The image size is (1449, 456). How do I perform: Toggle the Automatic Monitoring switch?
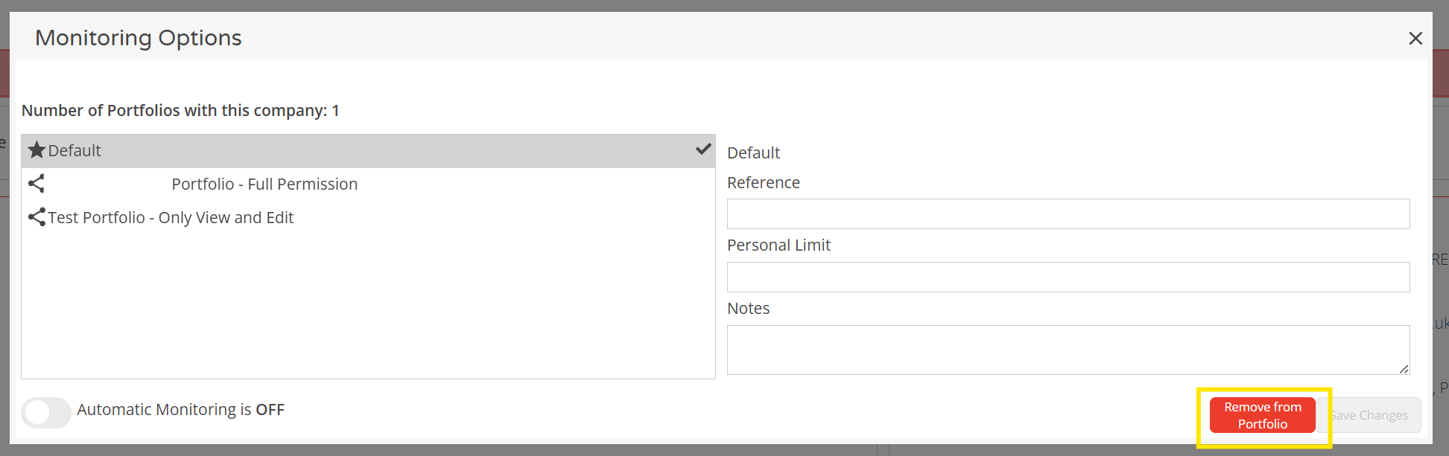pos(46,411)
